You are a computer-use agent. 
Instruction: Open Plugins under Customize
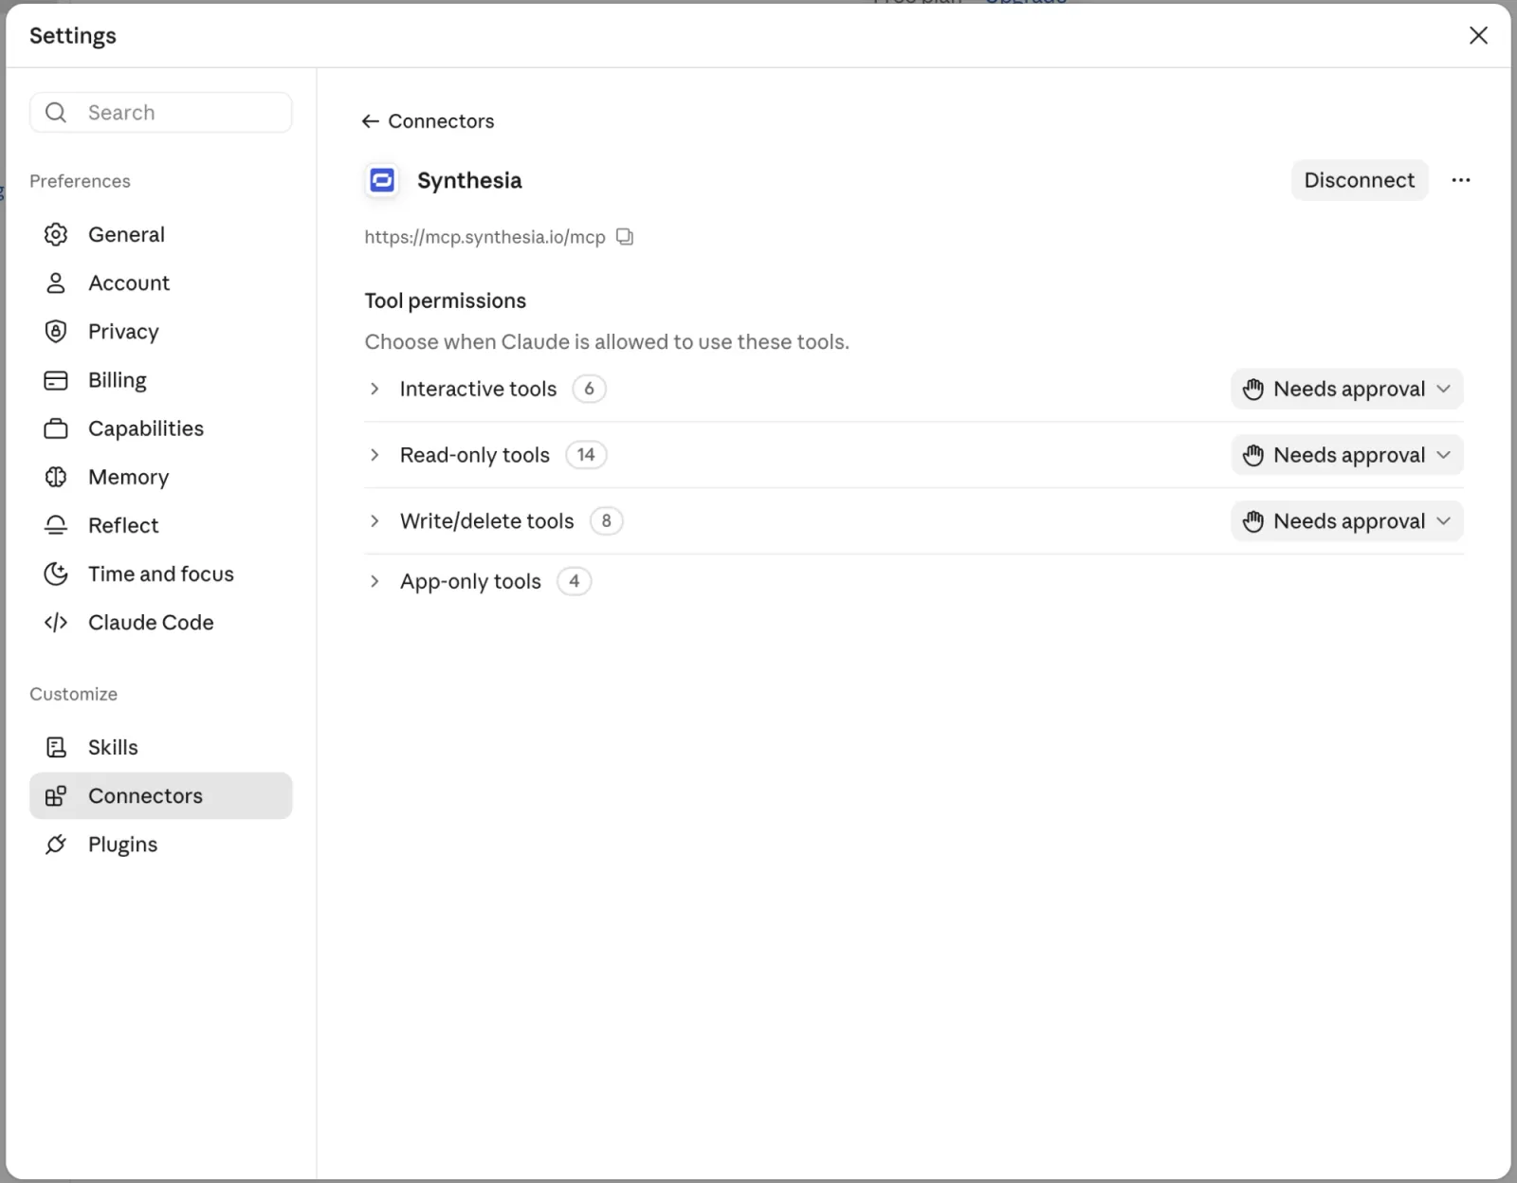(161, 844)
